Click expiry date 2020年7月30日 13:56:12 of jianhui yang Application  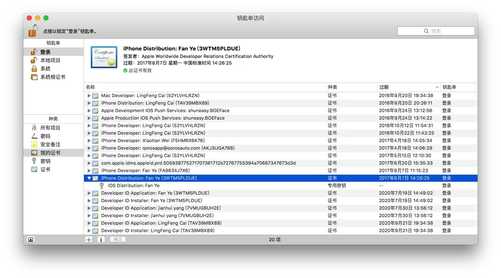405,208
